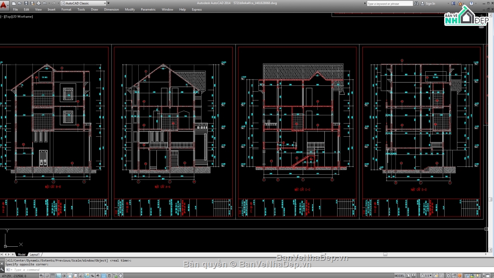494x278 pixels.
Task: Enable Polar Tracking
Action: pos(65,275)
